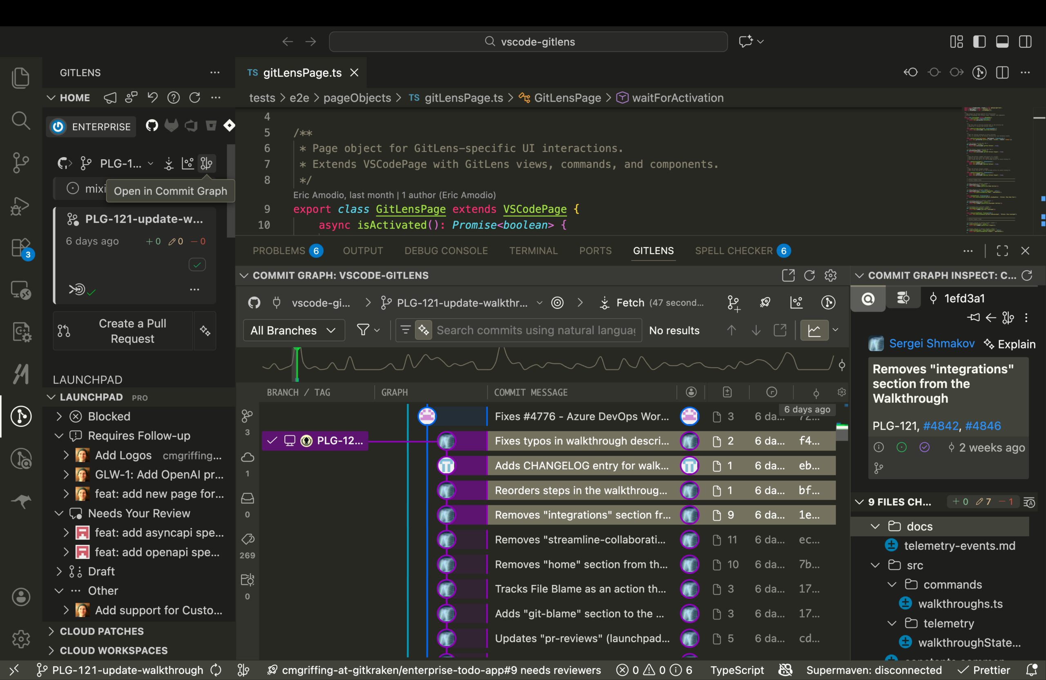
Task: Open the commit in Commit Graph
Action: click(x=207, y=163)
